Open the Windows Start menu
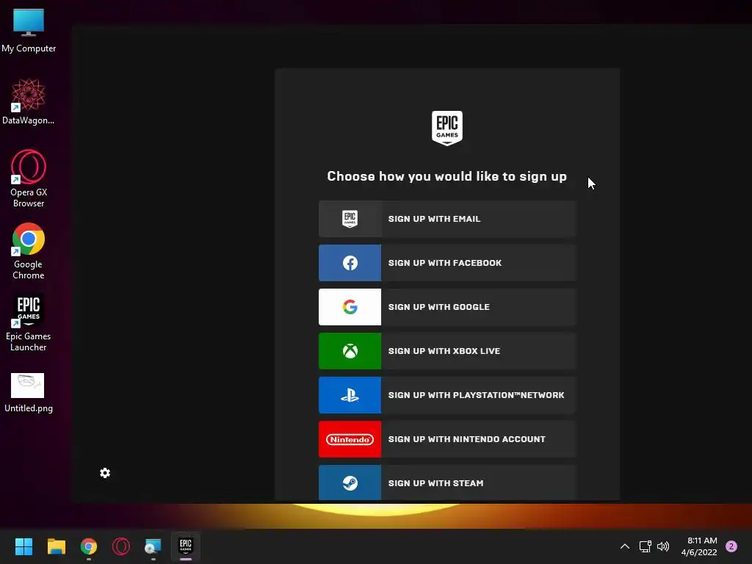This screenshot has width=752, height=564. 23,546
